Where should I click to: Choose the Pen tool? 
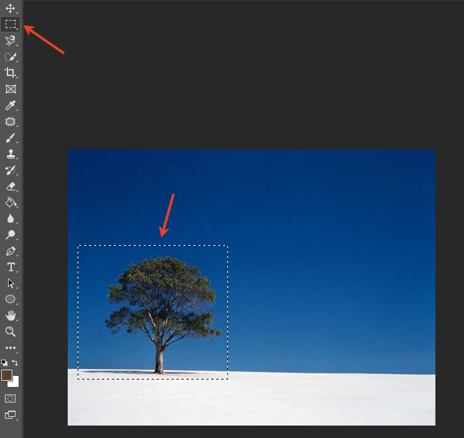tap(11, 251)
